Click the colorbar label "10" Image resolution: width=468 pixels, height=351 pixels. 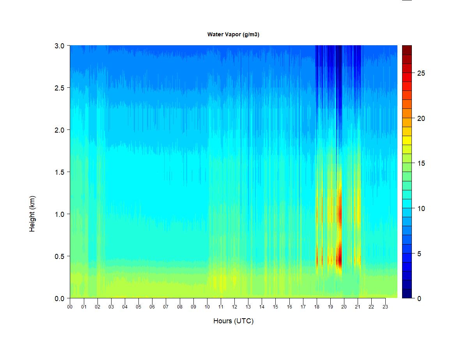[421, 209]
